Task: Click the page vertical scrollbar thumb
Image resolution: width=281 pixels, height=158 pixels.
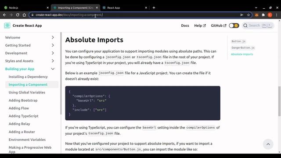Action: [x=279, y=101]
